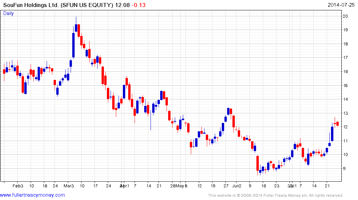Open the www.fullertreacymoney.com link

[x=32, y=195]
